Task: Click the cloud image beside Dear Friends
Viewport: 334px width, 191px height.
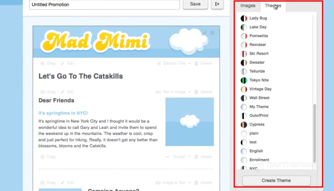Action: click(x=190, y=122)
